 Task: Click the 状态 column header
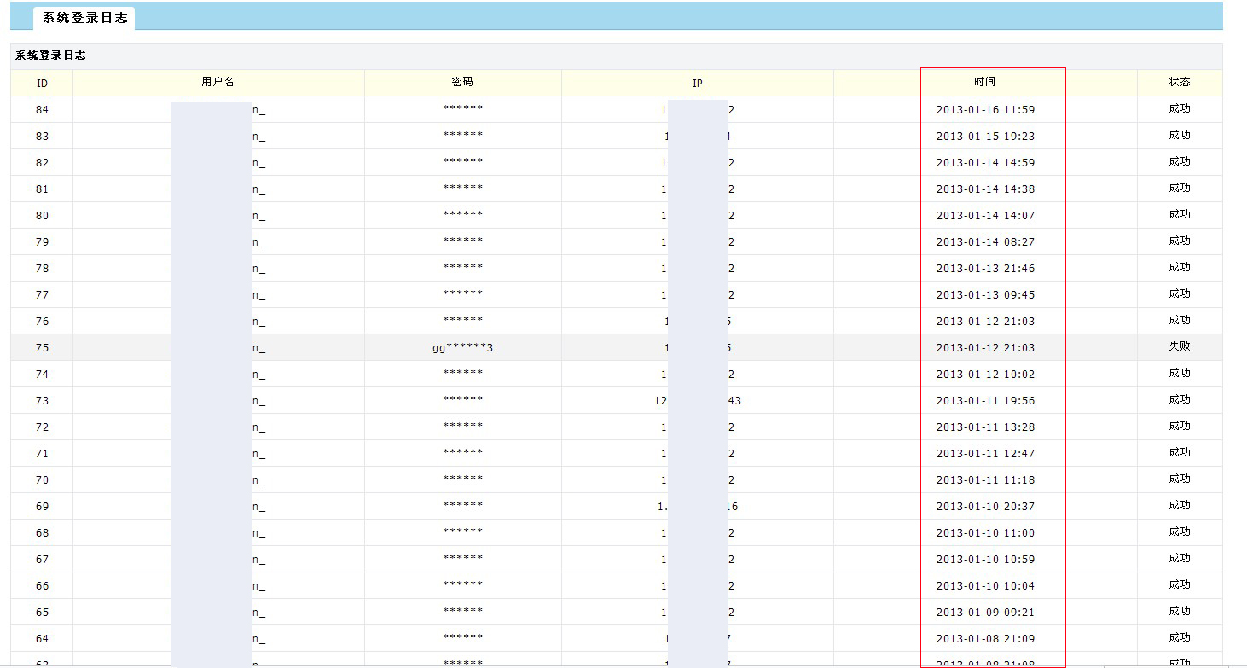coord(1179,82)
